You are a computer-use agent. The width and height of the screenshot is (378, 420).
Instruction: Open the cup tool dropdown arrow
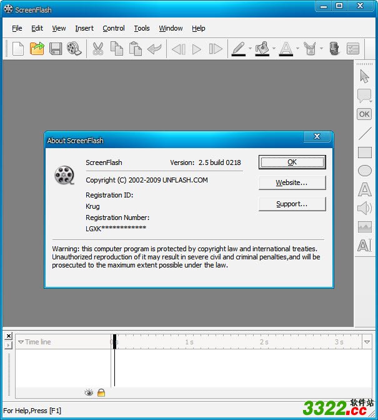(x=321, y=49)
